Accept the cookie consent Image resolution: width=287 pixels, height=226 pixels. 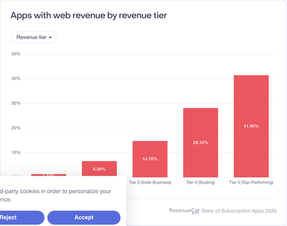coord(84,217)
